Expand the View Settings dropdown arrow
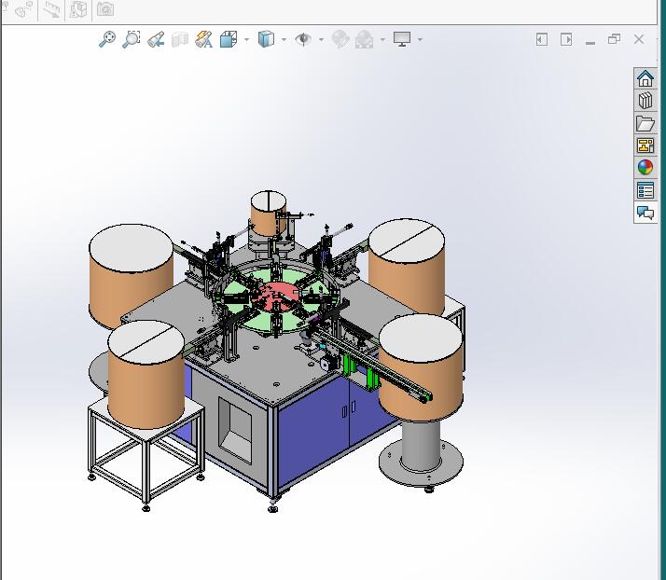The height and width of the screenshot is (580, 666). click(420, 40)
